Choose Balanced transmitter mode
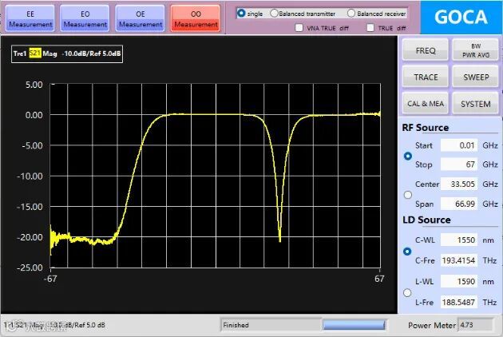Image resolution: width=503 pixels, height=337 pixels. 274,13
